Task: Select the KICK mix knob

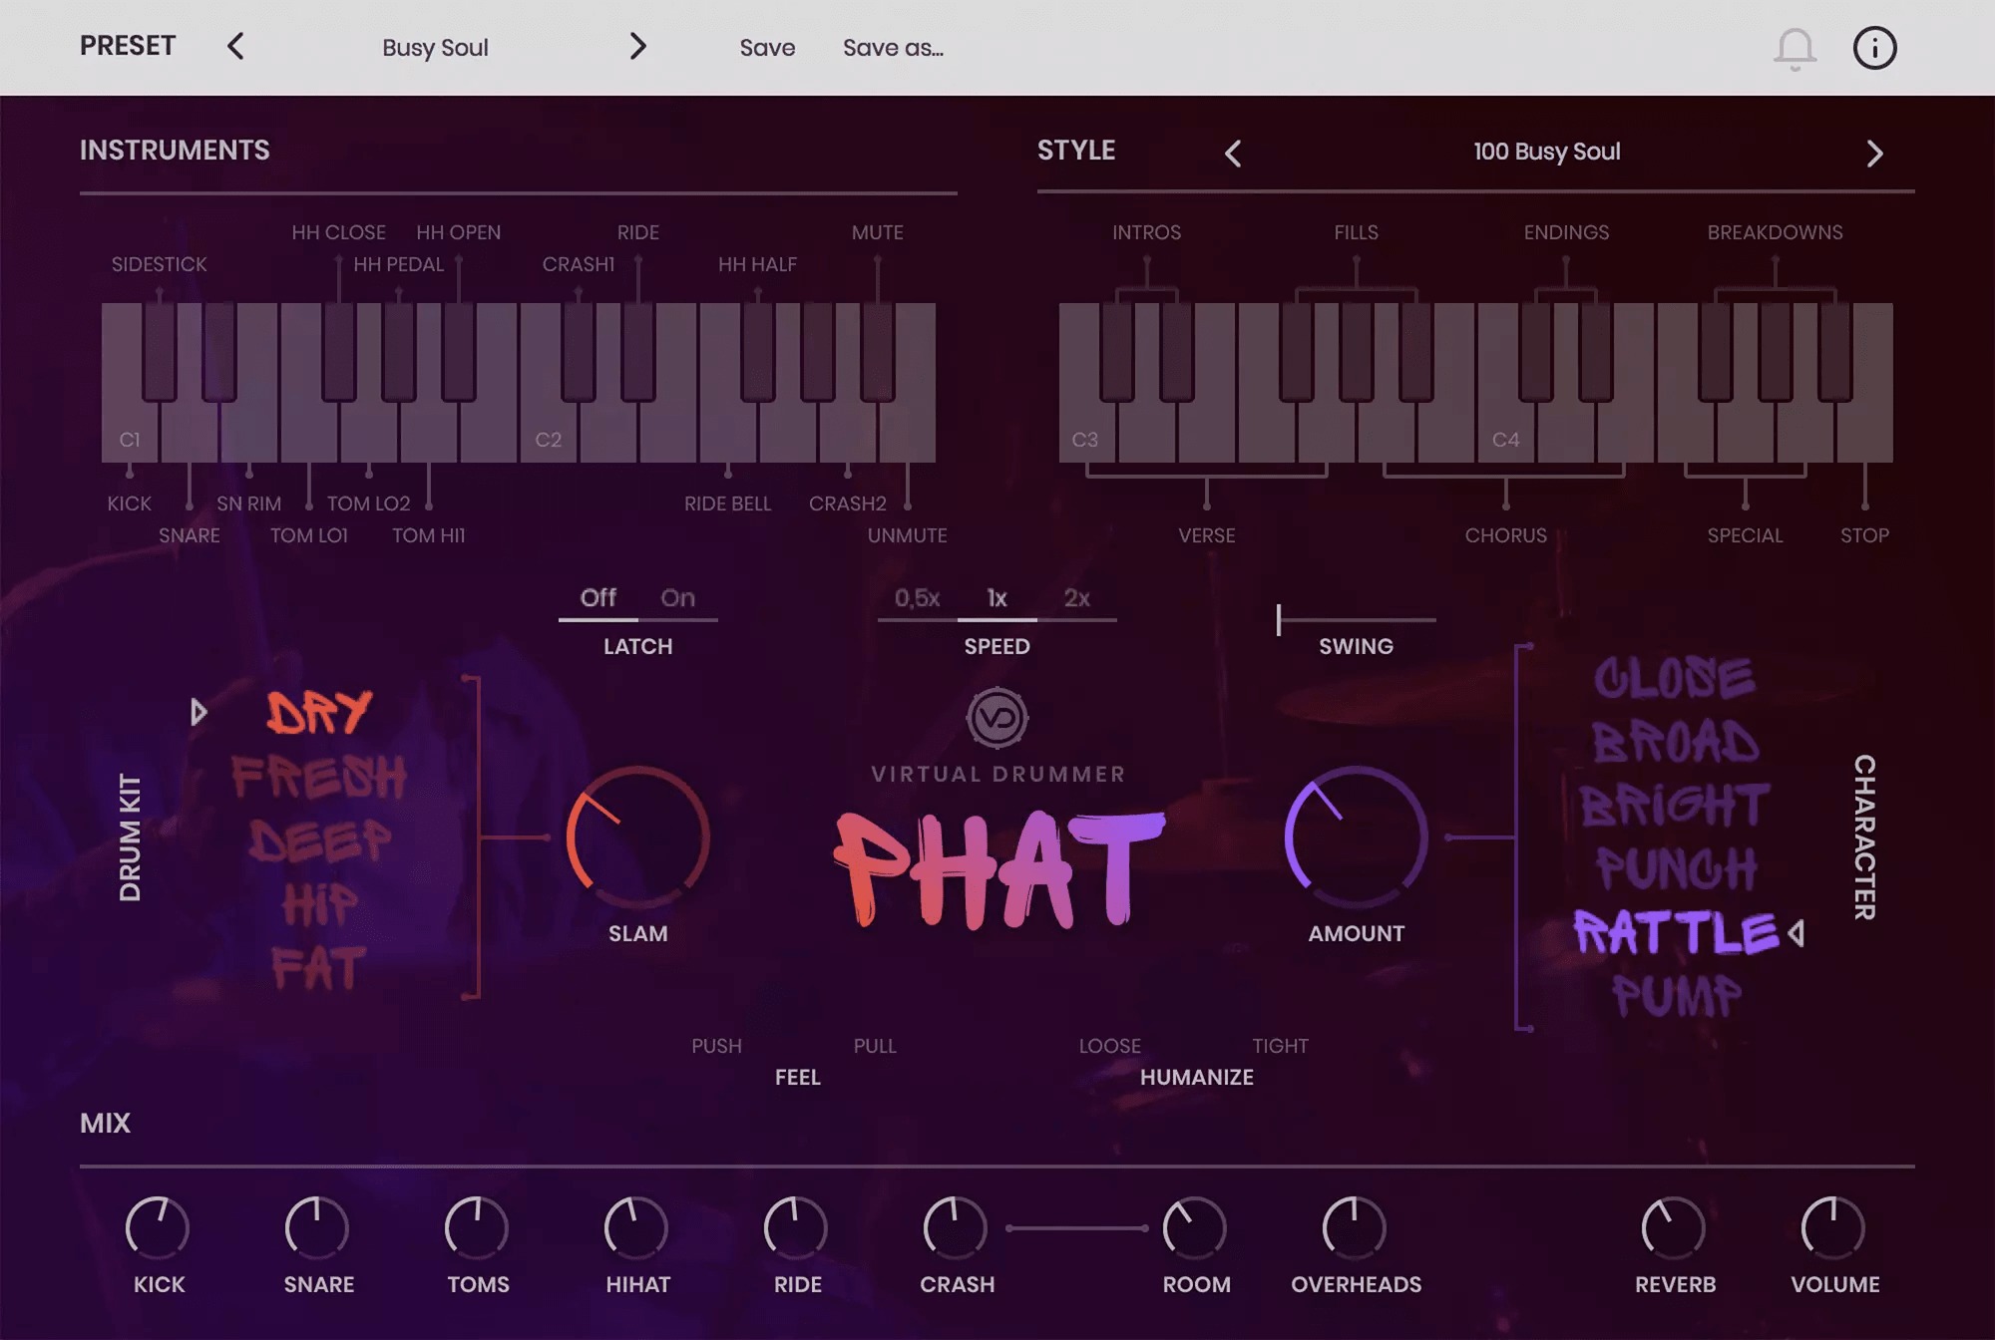Action: [x=156, y=1224]
